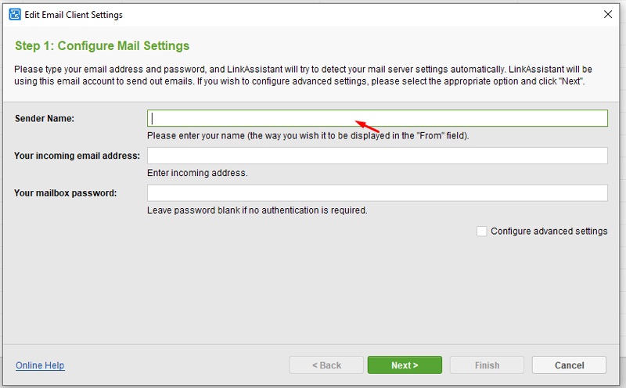
Task: Click the "Step 1: Configure Mail Settings" heading
Action: tap(103, 46)
